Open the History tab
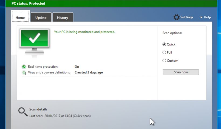221x129 pixels. click(x=63, y=17)
